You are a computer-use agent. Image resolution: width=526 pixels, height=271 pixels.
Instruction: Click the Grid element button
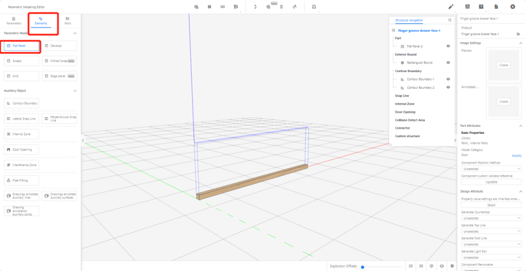[x=21, y=76]
